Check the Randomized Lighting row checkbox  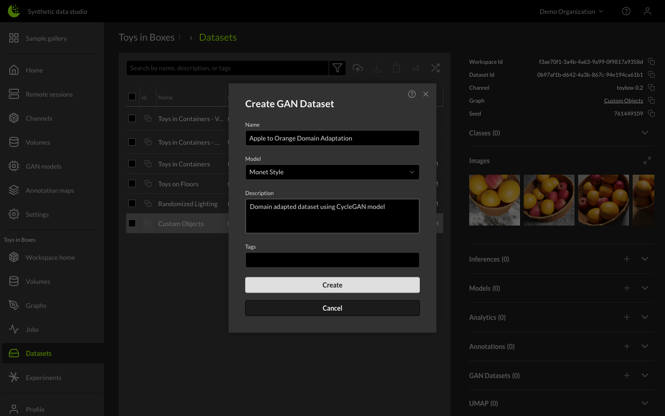(132, 203)
